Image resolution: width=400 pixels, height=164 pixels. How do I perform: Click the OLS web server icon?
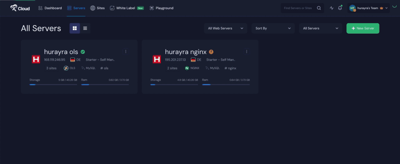[66, 68]
